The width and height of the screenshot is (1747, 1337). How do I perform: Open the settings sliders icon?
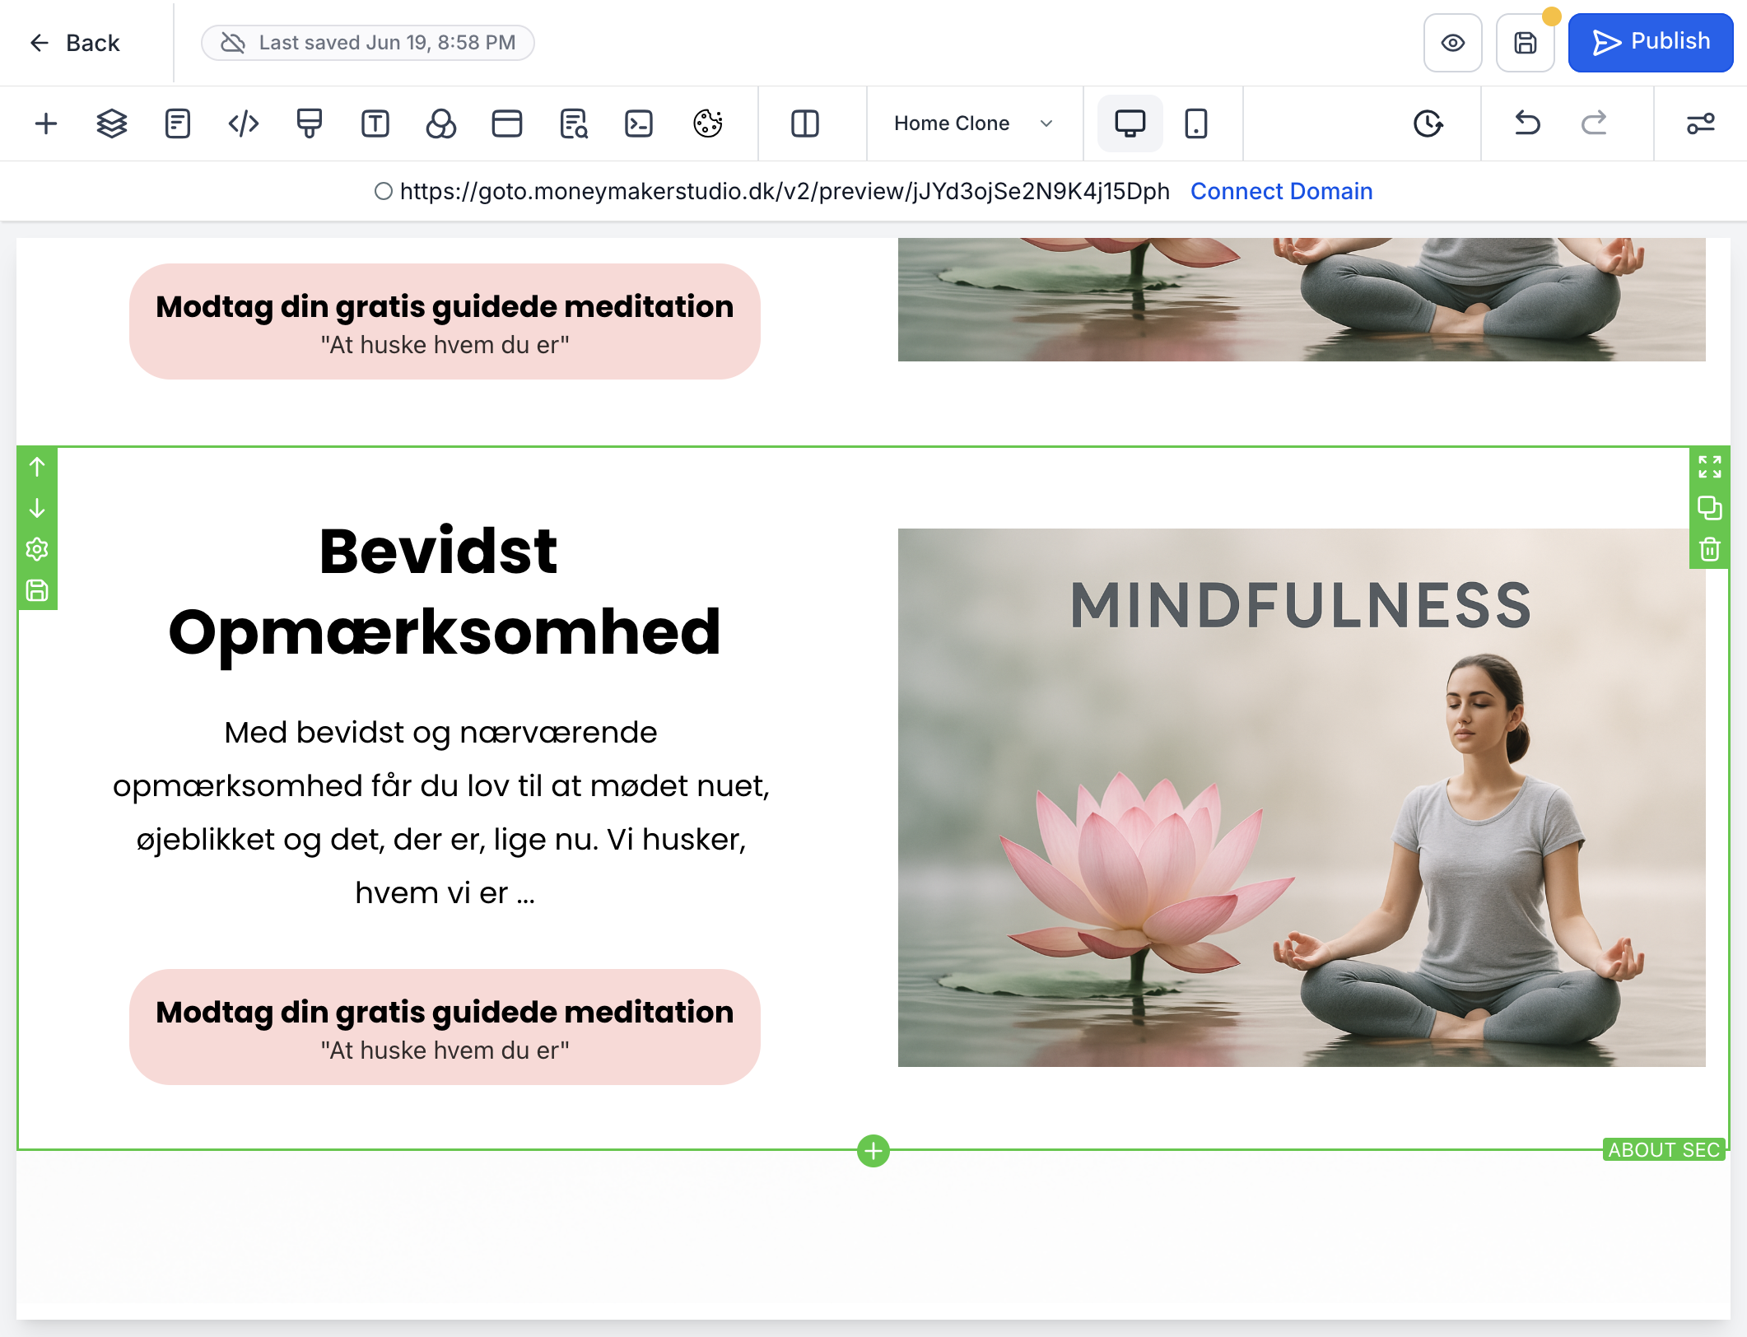pos(1701,123)
